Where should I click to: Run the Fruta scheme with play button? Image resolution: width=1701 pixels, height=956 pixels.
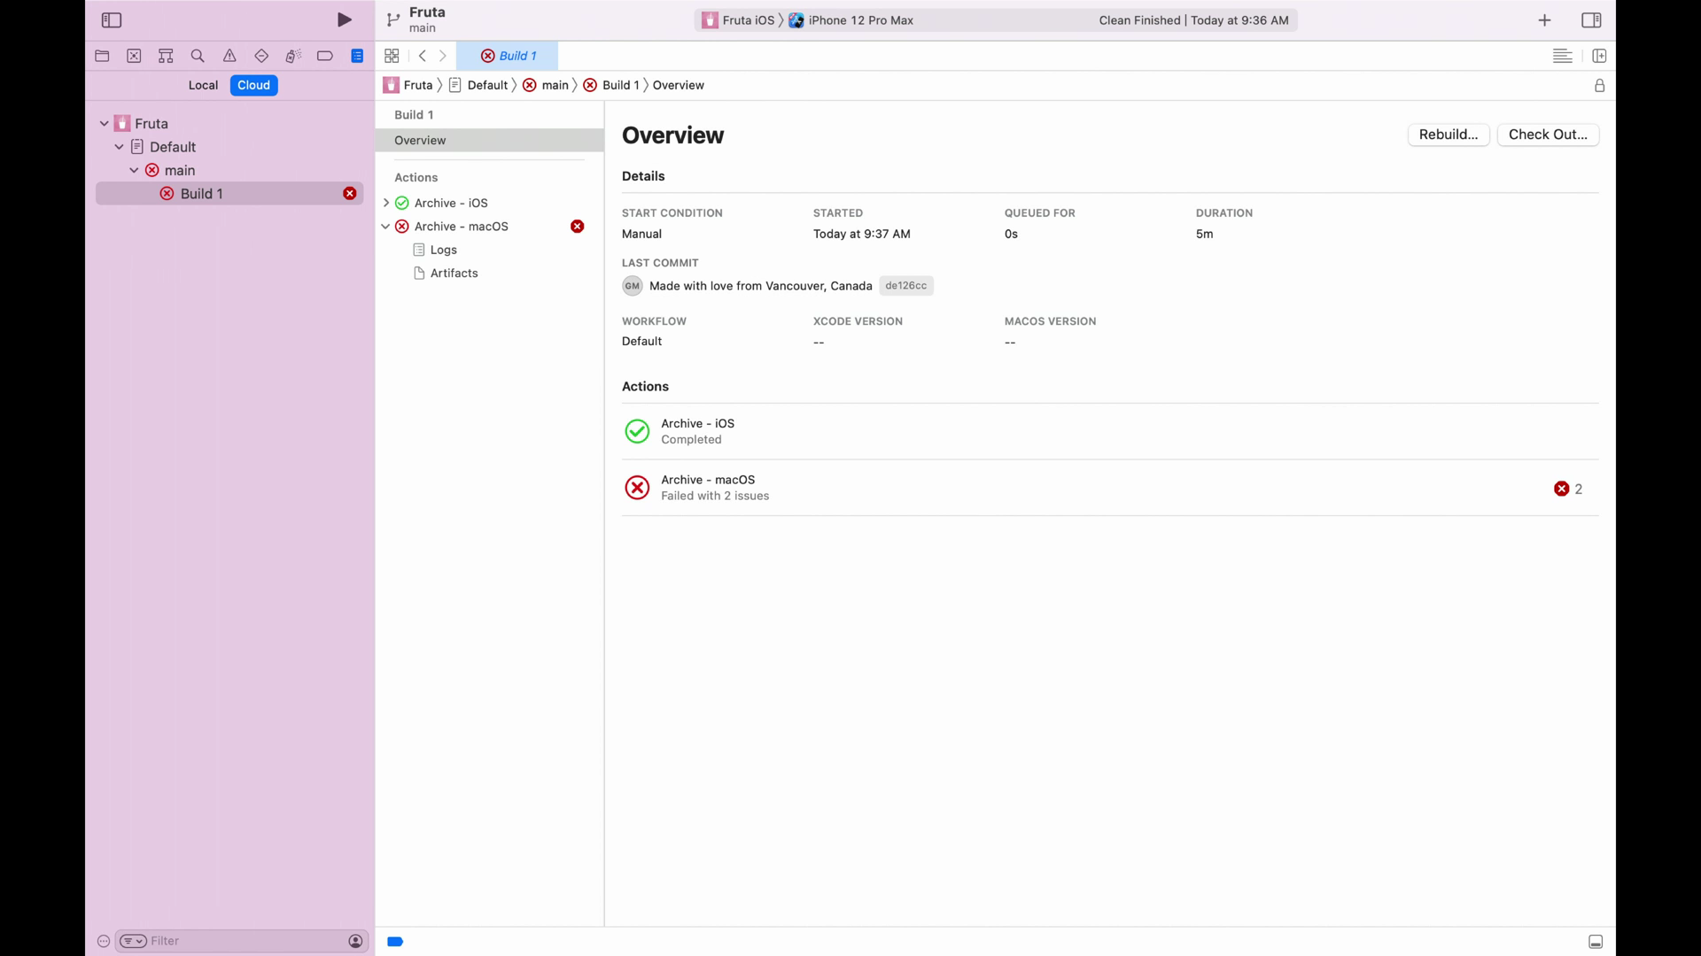click(345, 19)
